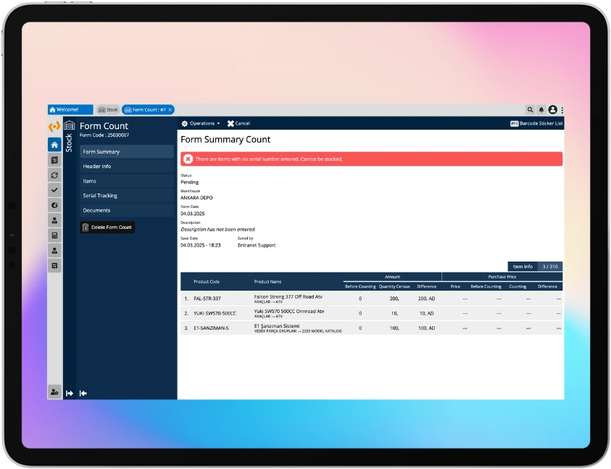
Task: Open the notifications bell icon
Action: click(541, 109)
